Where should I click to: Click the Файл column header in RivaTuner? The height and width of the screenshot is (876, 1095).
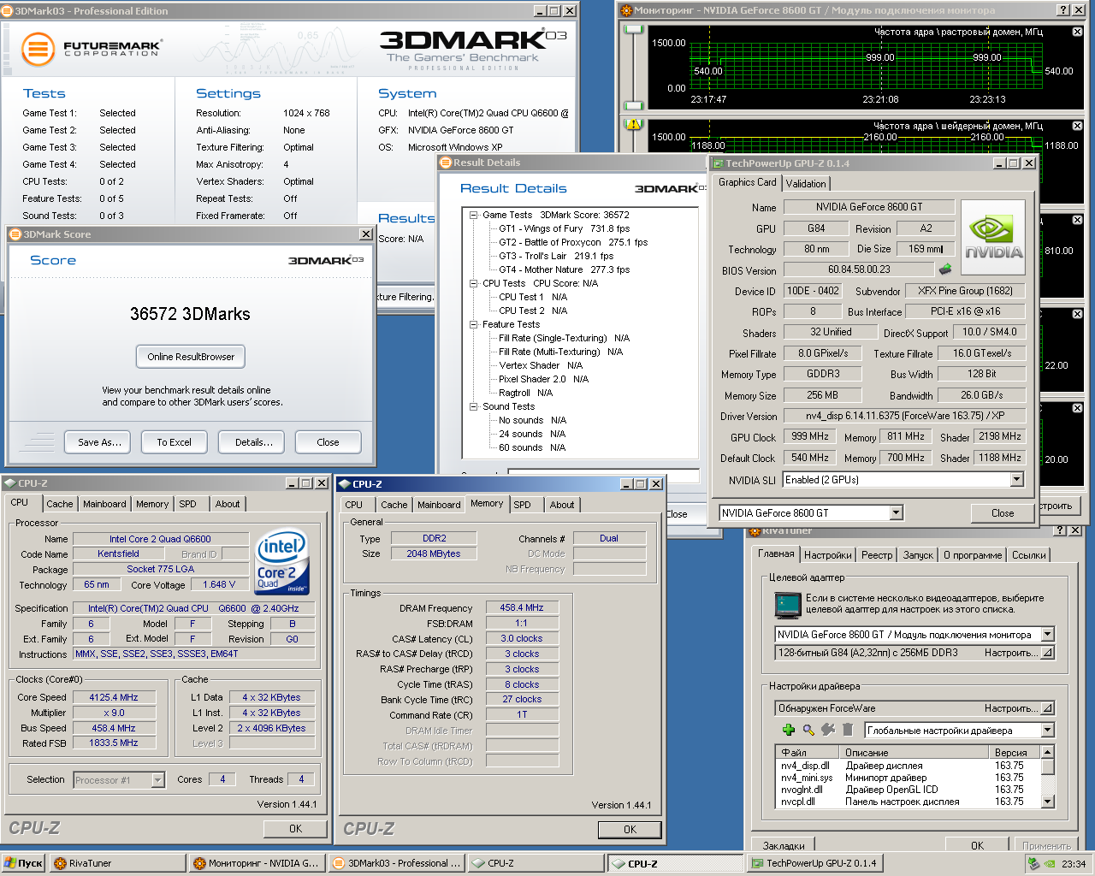pos(808,753)
